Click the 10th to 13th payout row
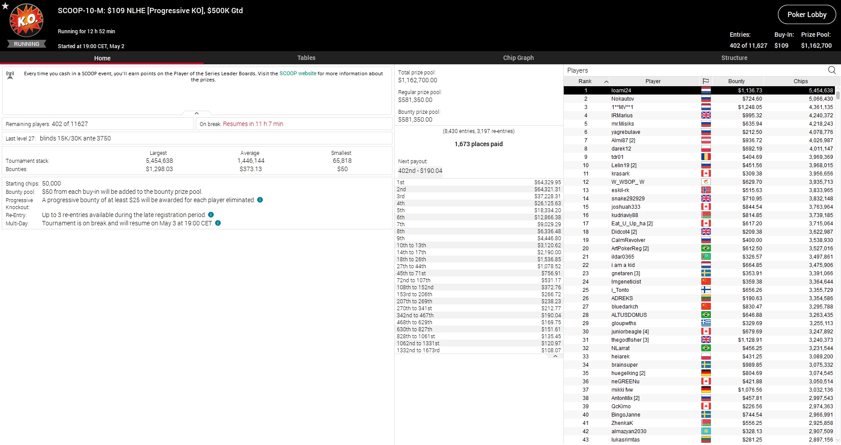 click(x=479, y=245)
